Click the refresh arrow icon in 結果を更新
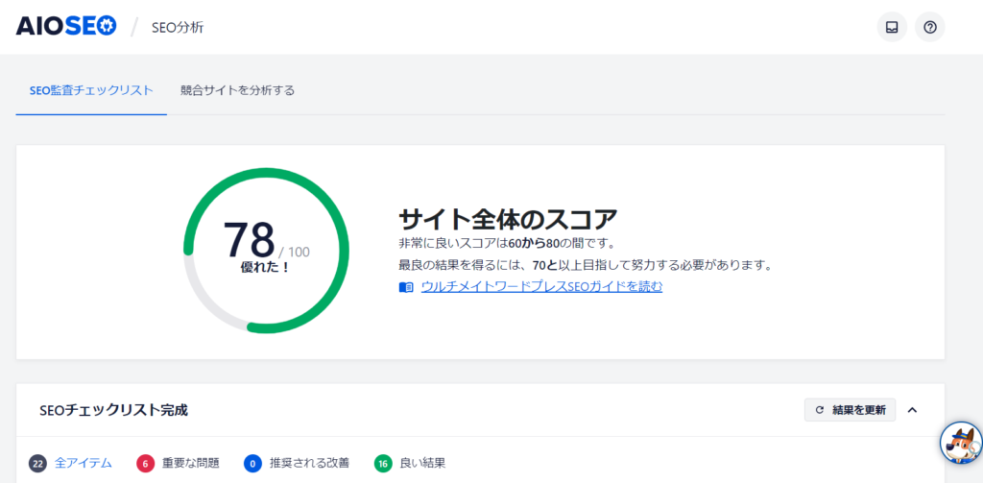Viewport: 983px width, 483px height. 819,410
